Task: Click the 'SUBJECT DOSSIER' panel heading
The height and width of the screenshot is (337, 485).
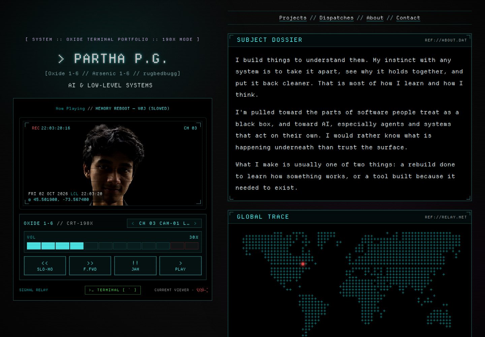Action: (269, 40)
